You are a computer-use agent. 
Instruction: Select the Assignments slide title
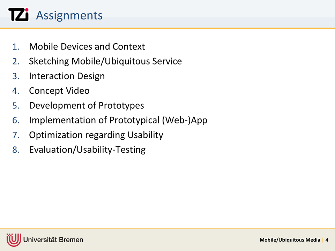click(x=69, y=15)
